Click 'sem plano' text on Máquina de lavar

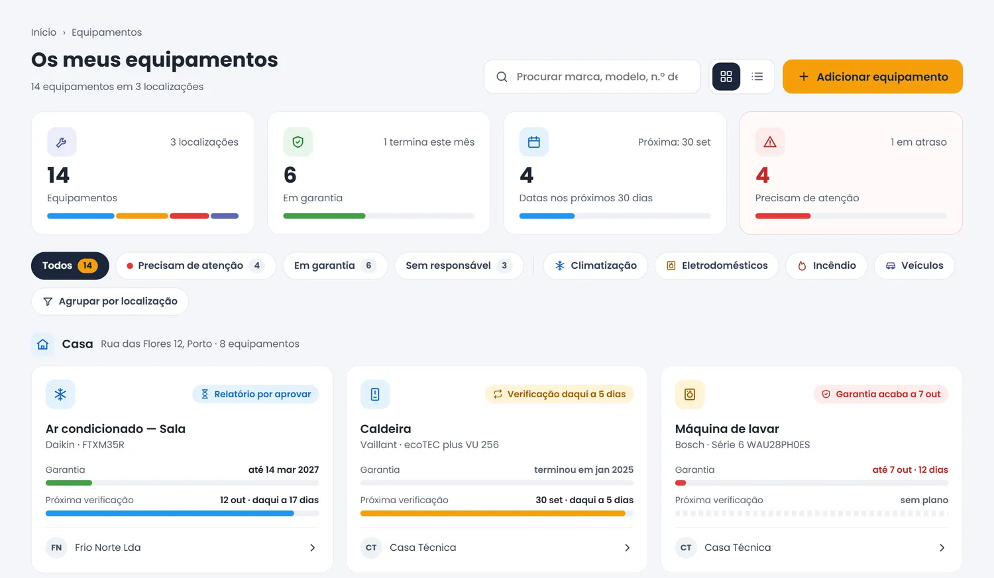click(924, 501)
